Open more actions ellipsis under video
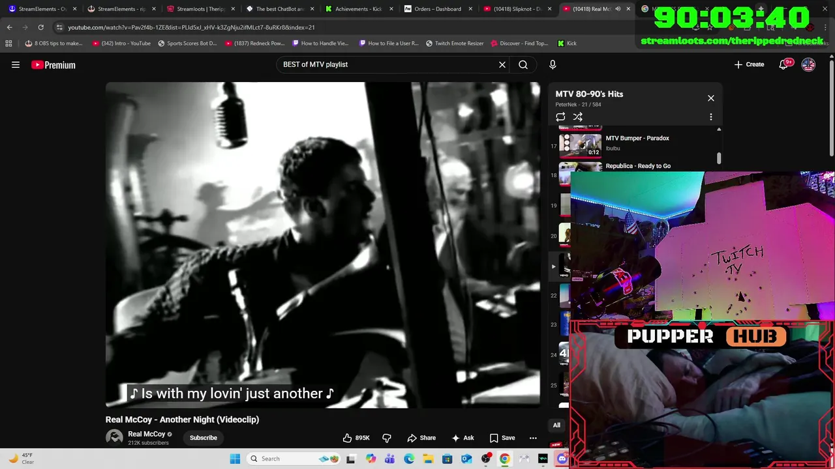835x469 pixels. click(533, 438)
